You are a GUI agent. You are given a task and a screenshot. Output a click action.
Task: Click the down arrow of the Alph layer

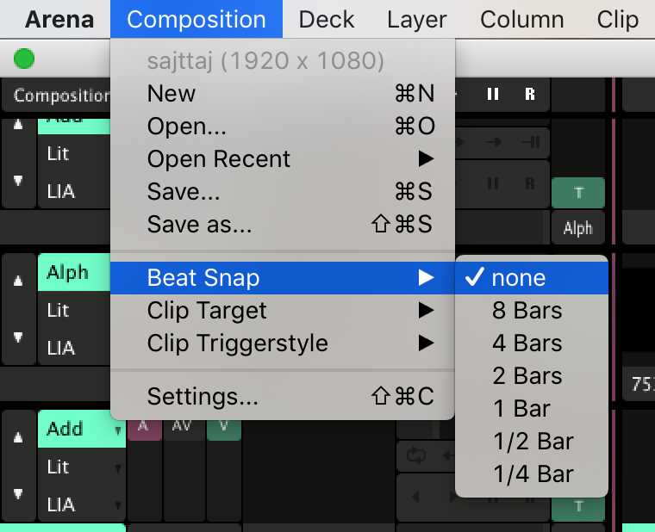coord(19,337)
